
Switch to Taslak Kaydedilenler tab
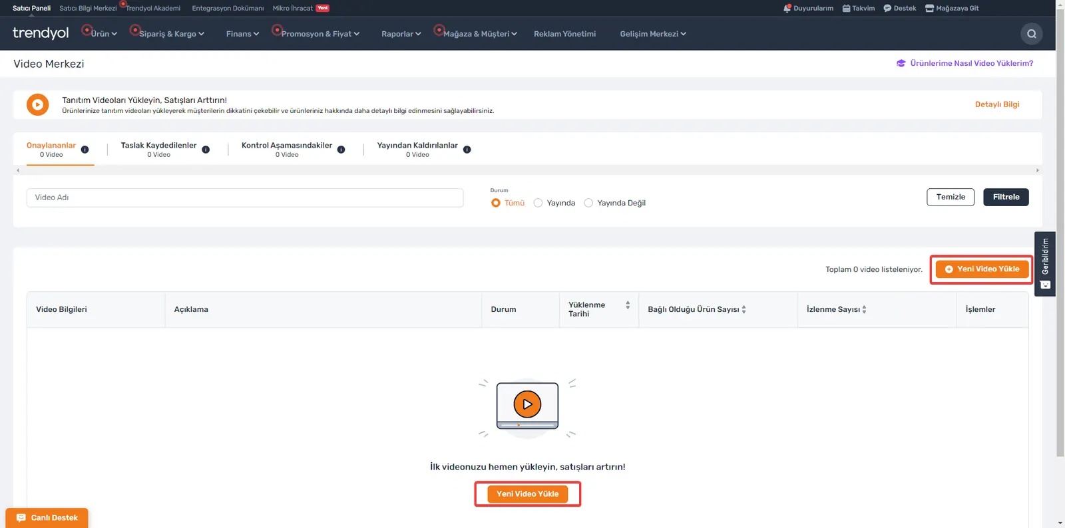click(x=158, y=149)
